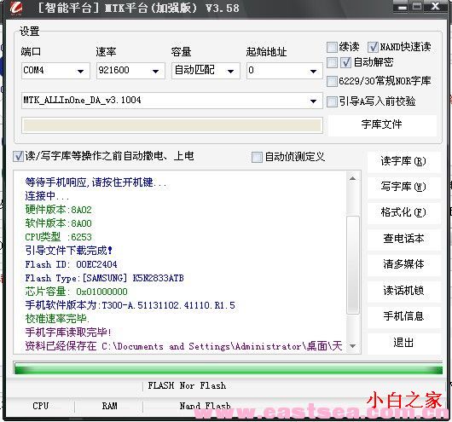This screenshot has height=422, width=452.
Task: Toggle the NAND快速读 checkbox
Action: click(373, 47)
